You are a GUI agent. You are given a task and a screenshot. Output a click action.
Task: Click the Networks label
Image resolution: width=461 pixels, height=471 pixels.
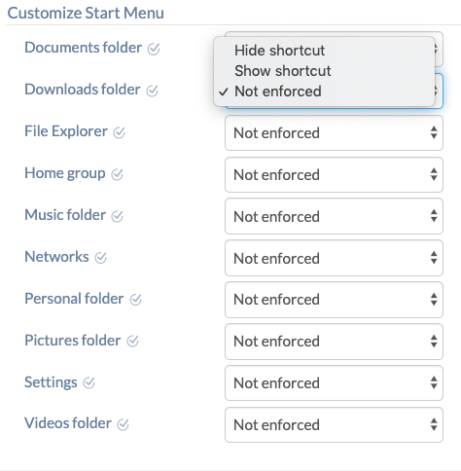click(x=56, y=257)
